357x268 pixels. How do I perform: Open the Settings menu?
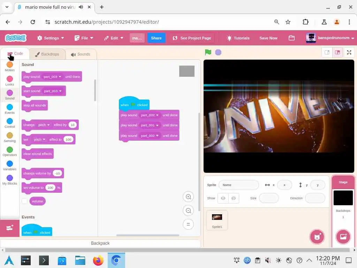[51, 38]
